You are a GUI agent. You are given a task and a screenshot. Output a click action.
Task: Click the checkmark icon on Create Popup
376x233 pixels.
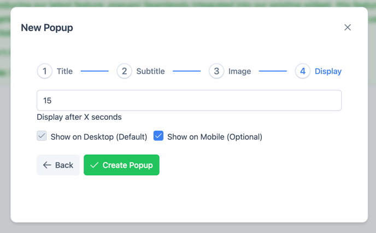[x=94, y=165]
